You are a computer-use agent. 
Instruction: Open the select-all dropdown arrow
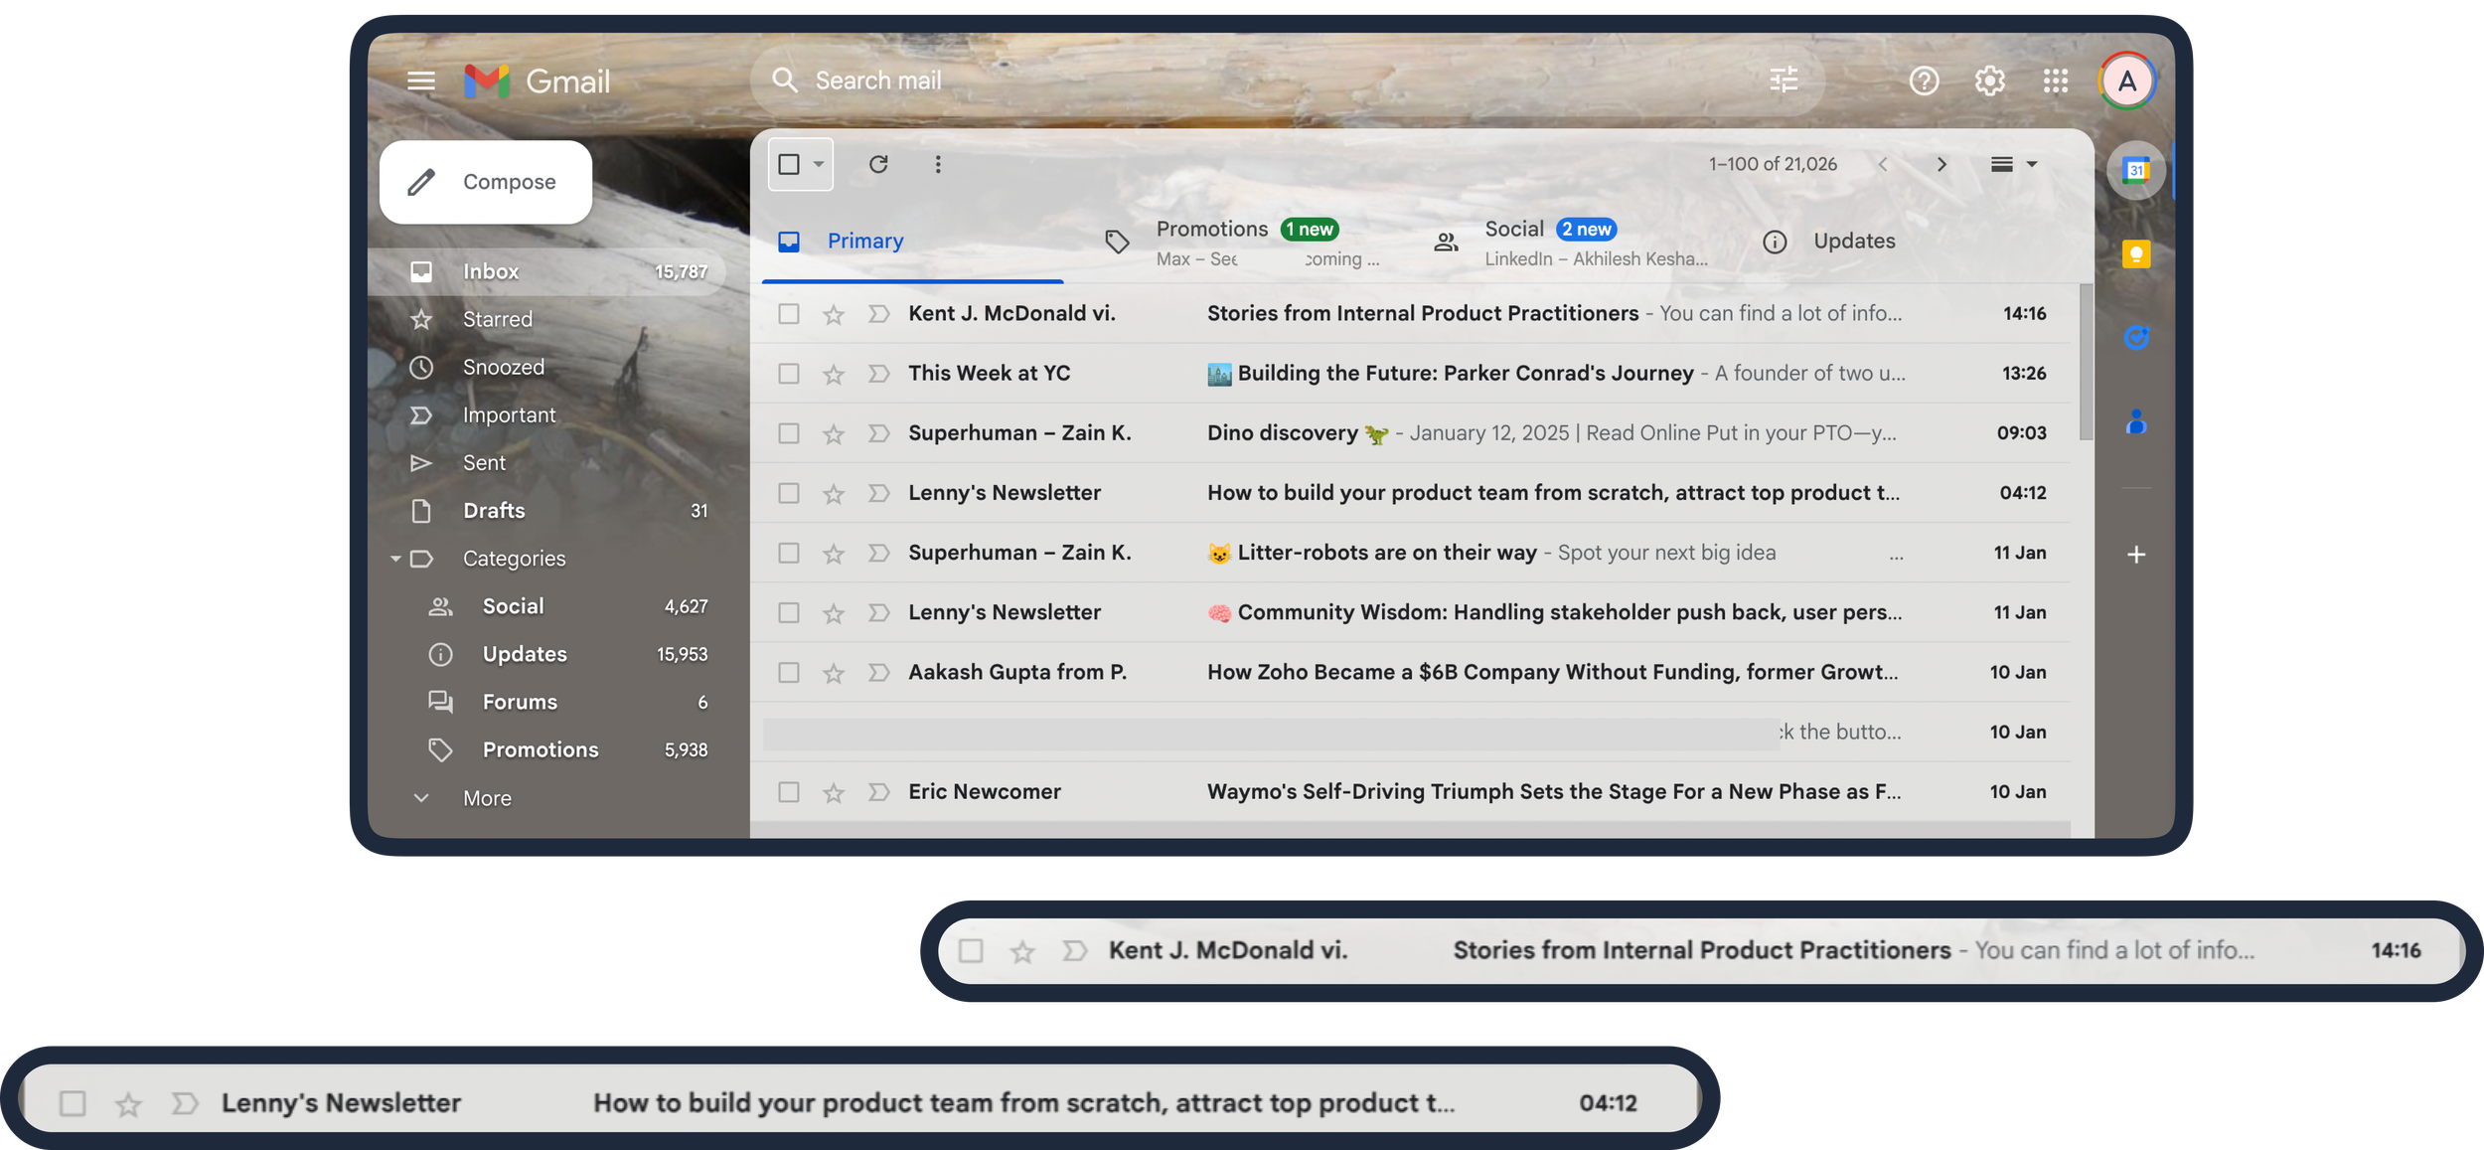819,164
